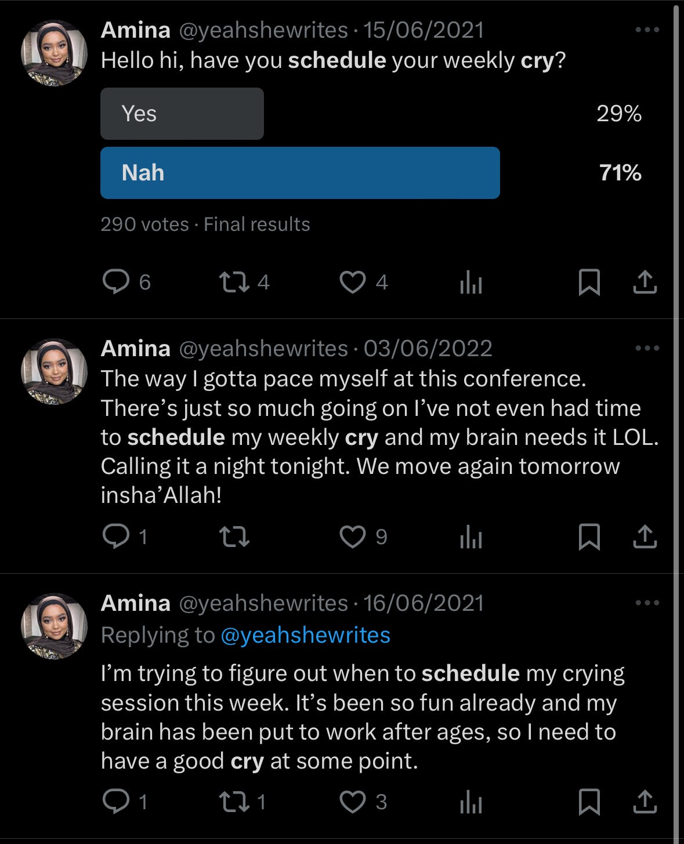
Task: Open more options on the conference tweet
Action: pos(647,348)
